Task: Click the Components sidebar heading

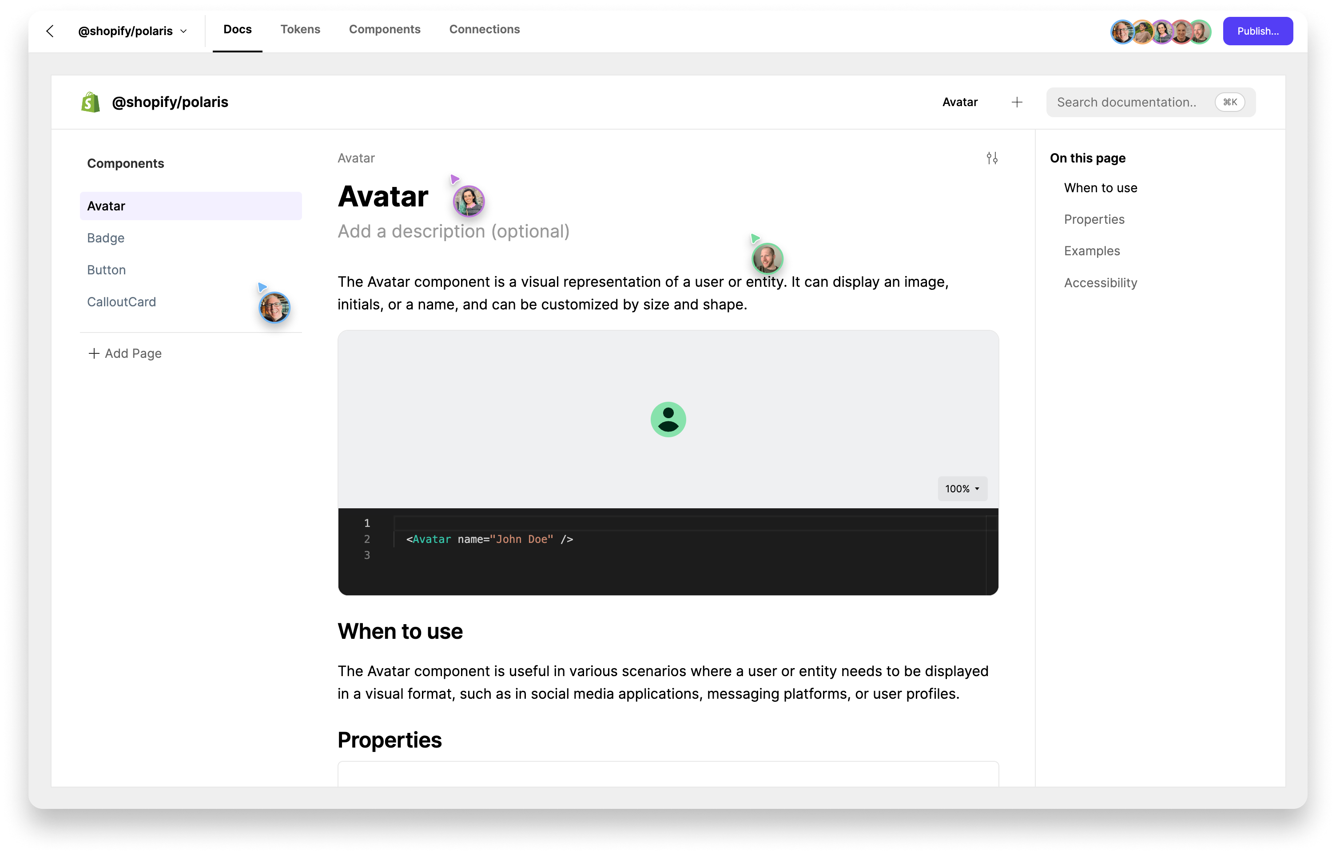Action: 126,164
